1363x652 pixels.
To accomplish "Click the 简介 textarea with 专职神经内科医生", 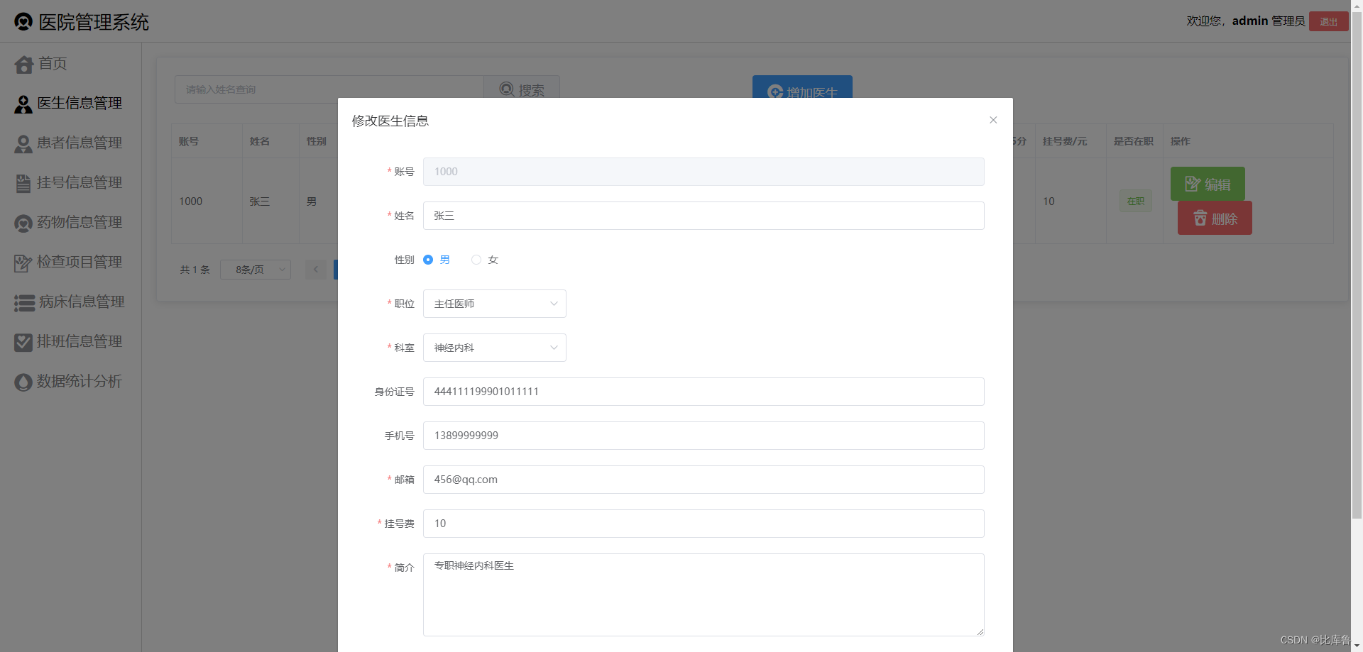I will (704, 595).
